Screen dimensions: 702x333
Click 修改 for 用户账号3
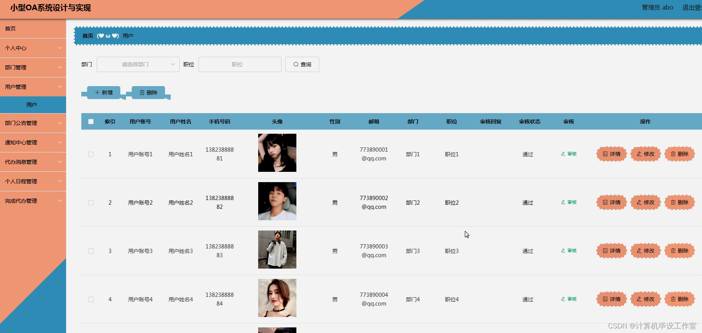coord(645,251)
